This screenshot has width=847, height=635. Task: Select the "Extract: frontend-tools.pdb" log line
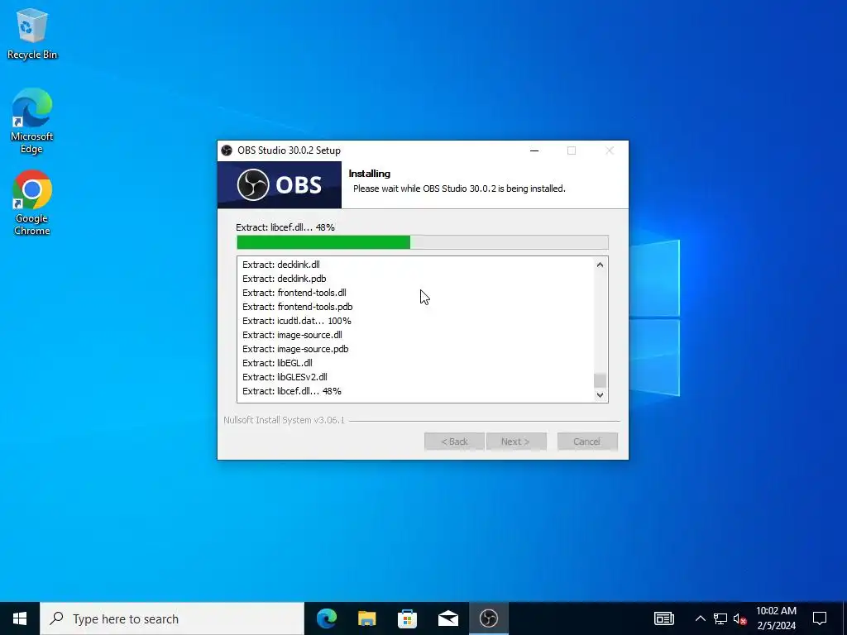298,307
